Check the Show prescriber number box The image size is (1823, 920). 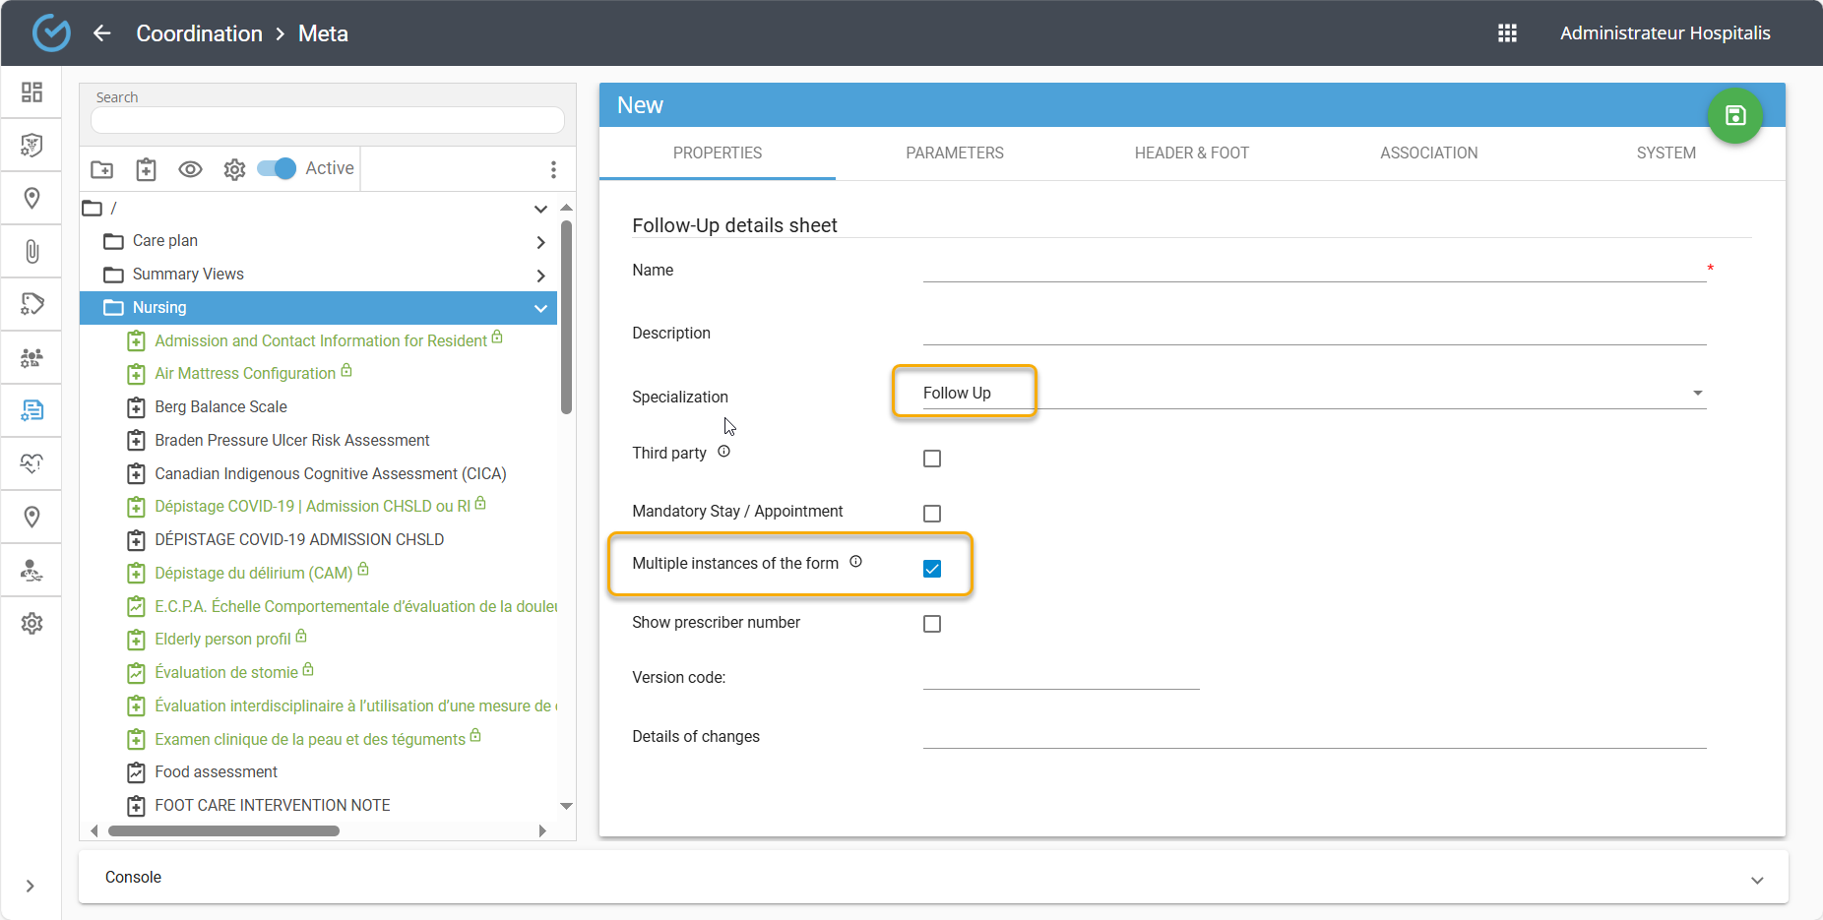932,624
